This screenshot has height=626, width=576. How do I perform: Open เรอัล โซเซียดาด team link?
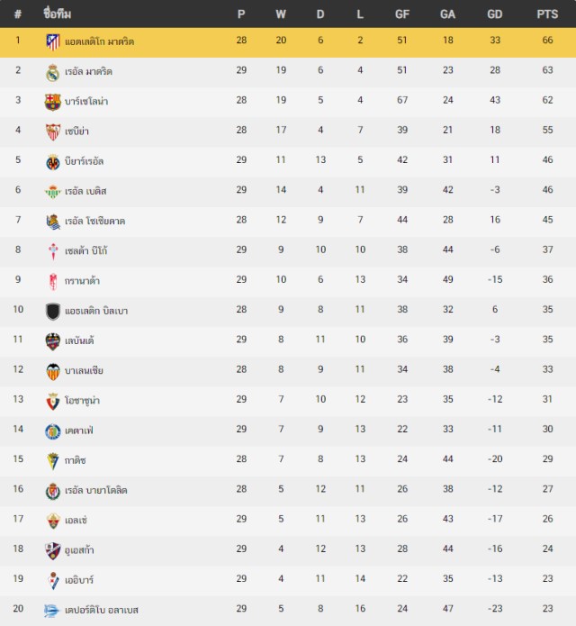(x=94, y=222)
